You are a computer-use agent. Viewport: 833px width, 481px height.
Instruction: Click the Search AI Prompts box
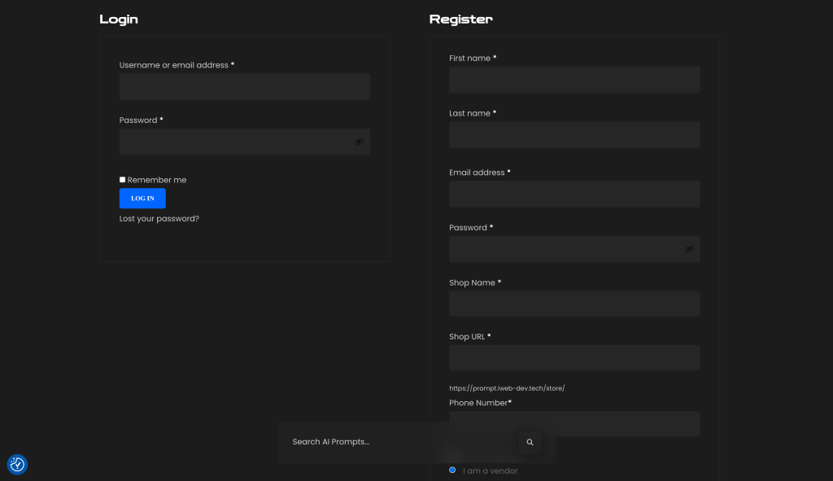click(x=399, y=442)
